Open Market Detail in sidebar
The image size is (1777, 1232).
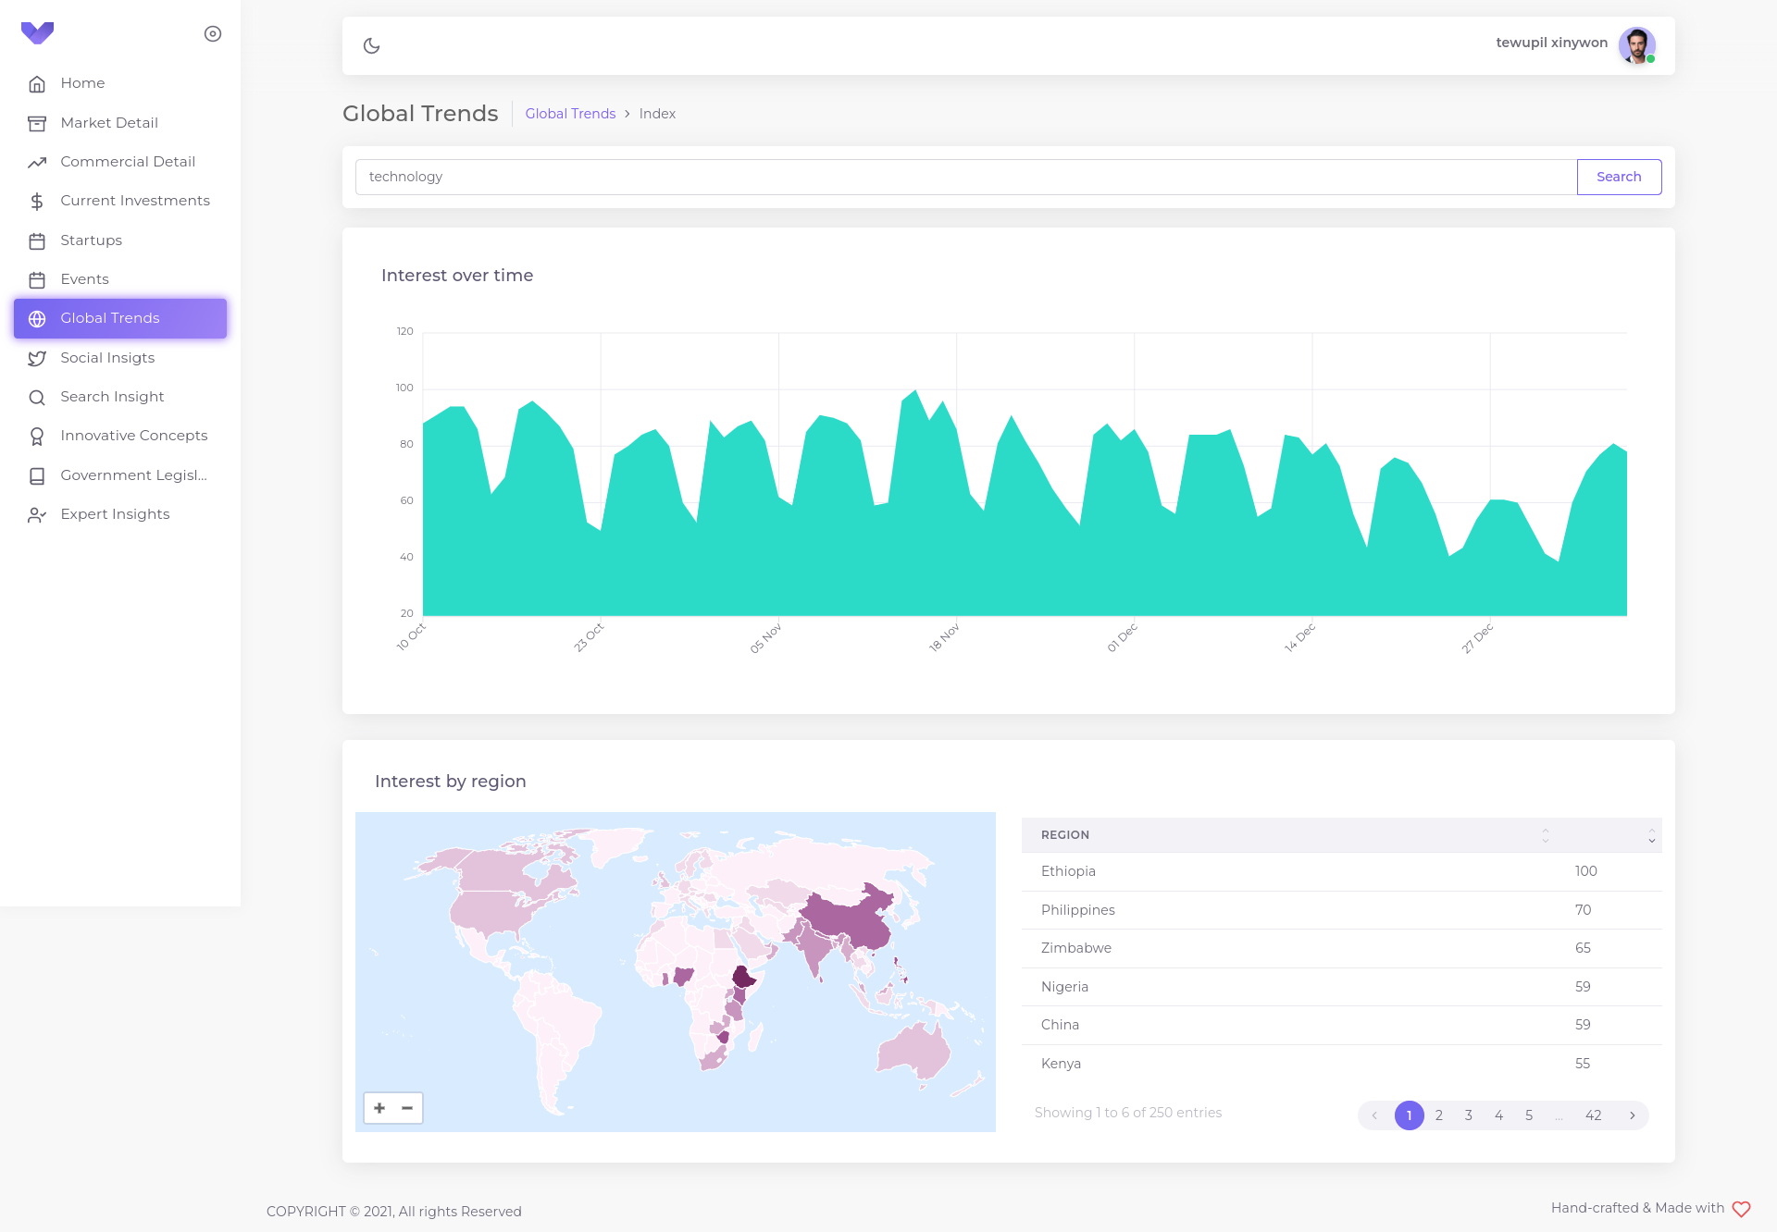tap(120, 123)
